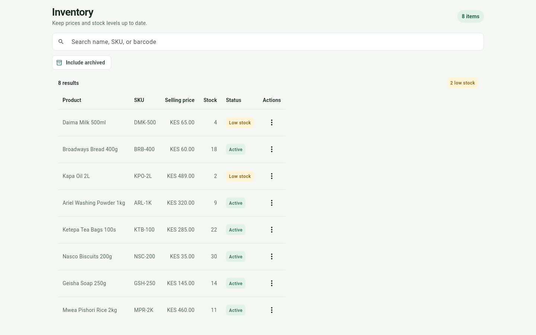This screenshot has height=335, width=536.
Task: Open actions menu for Ketepa Tea Bags 100s
Action: coord(272,230)
